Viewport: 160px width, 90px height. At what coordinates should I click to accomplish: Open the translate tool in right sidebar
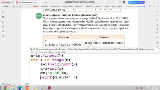(x=157, y=29)
